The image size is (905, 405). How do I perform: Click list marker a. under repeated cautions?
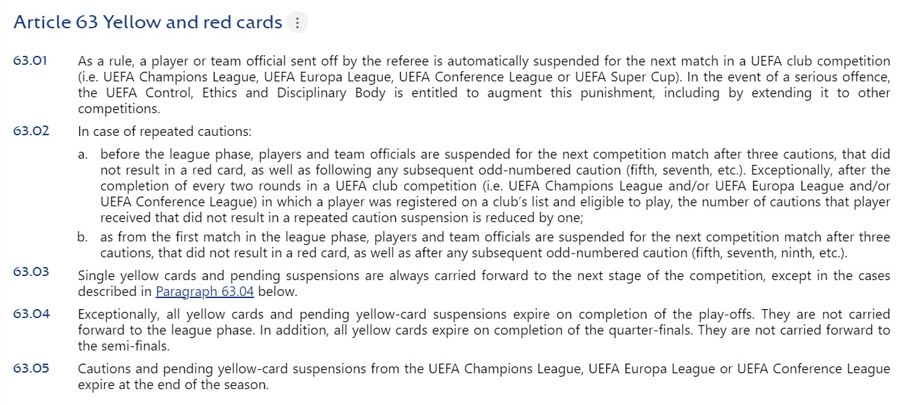pyautogui.click(x=83, y=154)
